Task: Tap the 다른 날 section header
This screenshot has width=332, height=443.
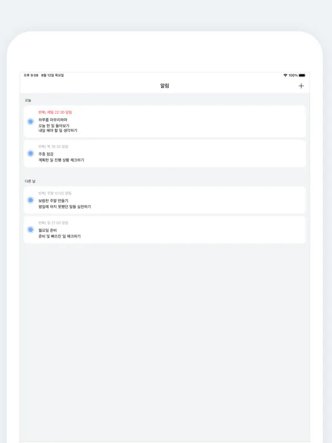Action: [x=30, y=181]
